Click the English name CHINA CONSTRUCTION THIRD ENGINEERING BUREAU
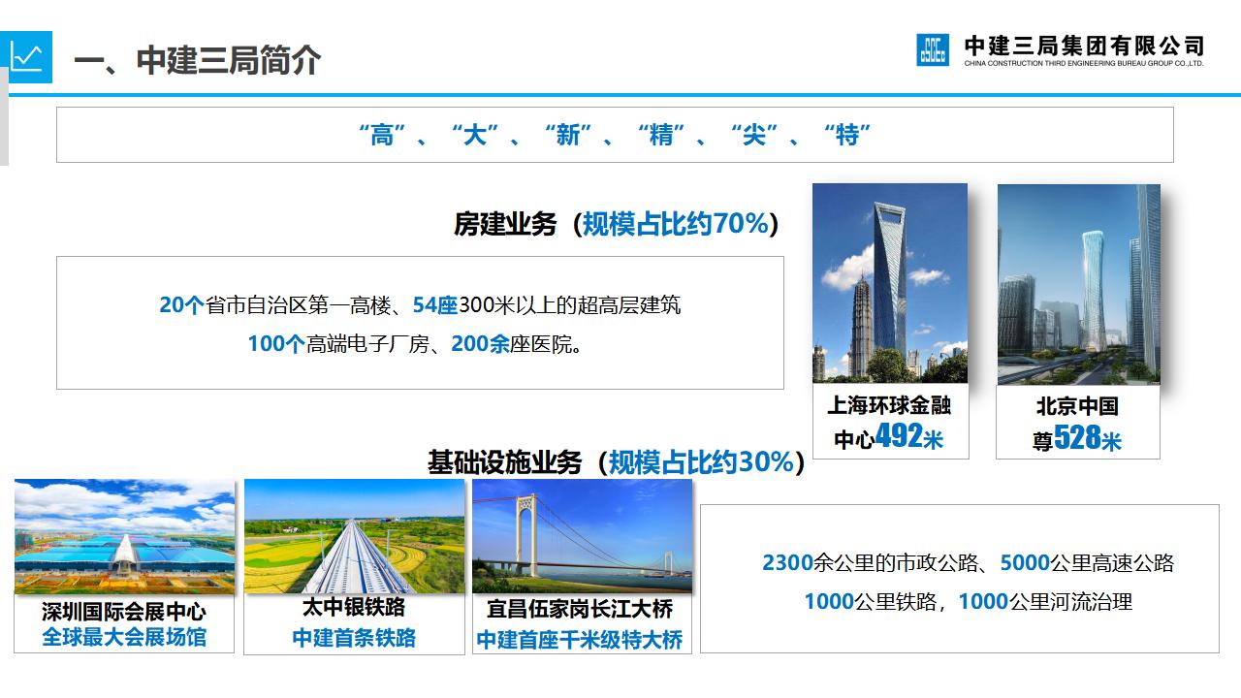The height and width of the screenshot is (698, 1241). tap(1084, 64)
